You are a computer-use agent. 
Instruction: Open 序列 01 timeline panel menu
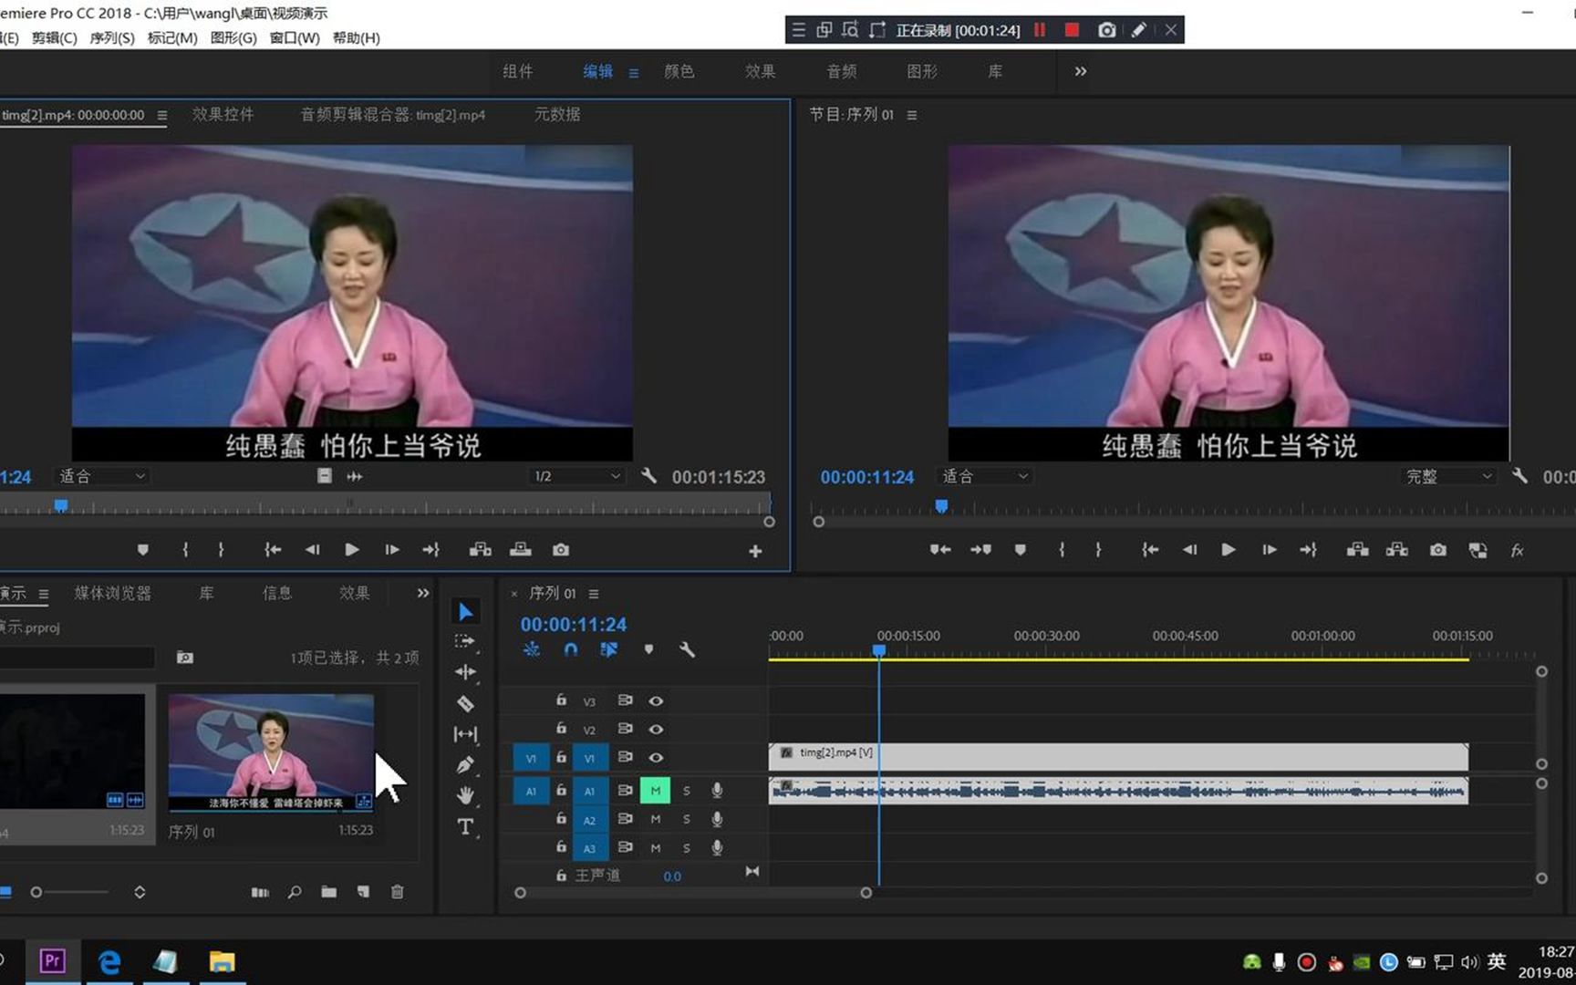tap(594, 594)
